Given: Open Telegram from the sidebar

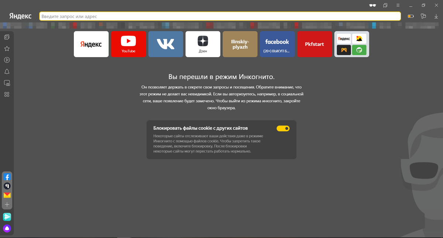Looking at the screenshot, I should tap(7, 217).
